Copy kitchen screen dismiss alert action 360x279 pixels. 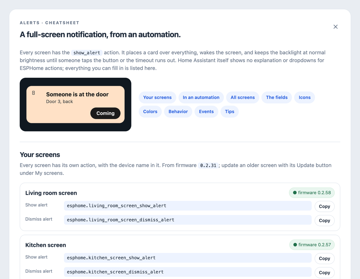[325, 273]
